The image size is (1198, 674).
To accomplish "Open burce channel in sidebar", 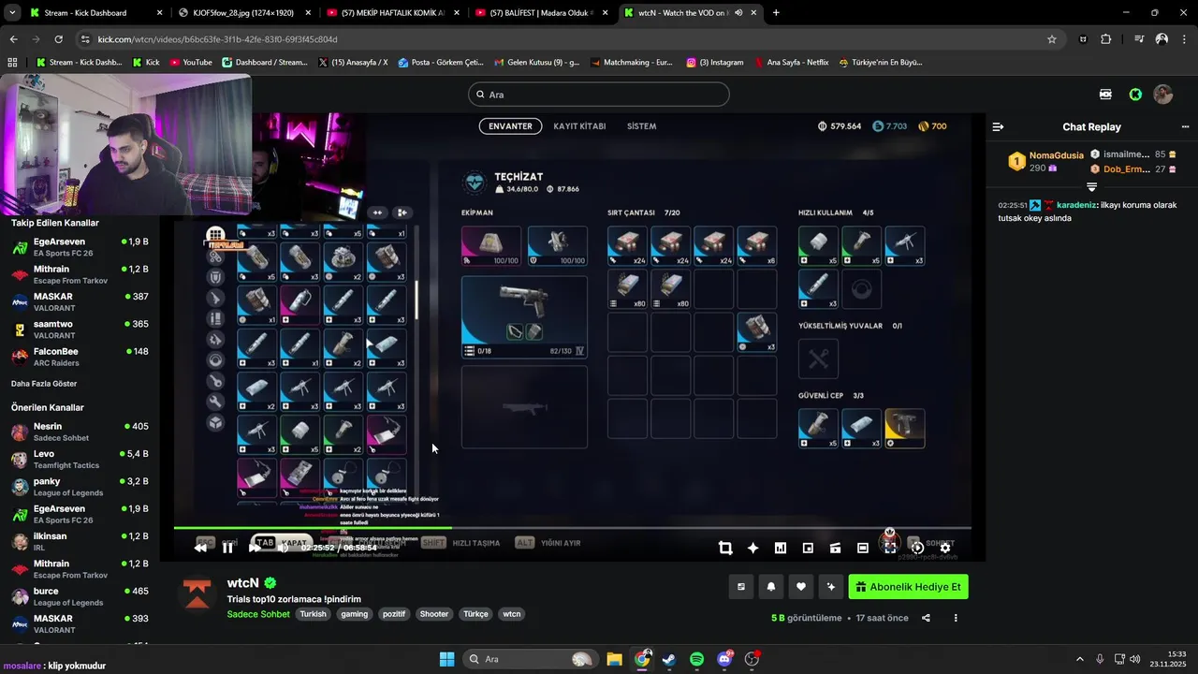I will coord(80,596).
